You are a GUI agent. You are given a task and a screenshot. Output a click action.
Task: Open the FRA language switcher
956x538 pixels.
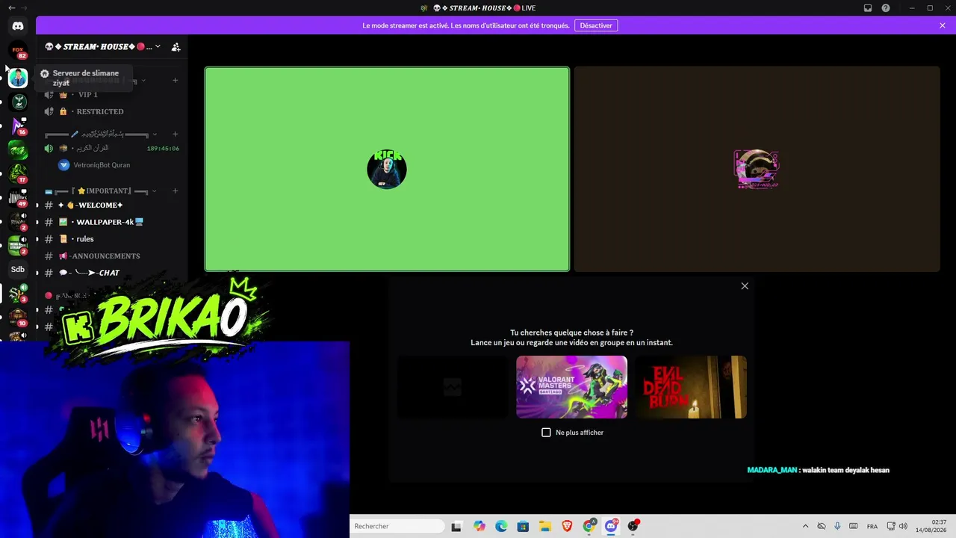pos(872,526)
